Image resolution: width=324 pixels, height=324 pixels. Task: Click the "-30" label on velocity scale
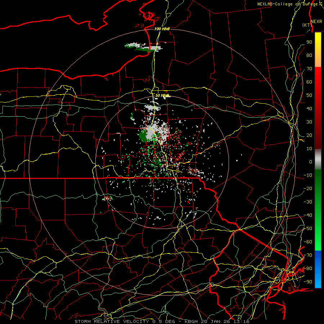pyautogui.click(x=308, y=202)
